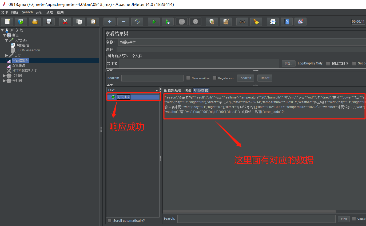Viewport: 366px width, 226px height.
Task: Open the 编辑 menu
Action: pyautogui.click(x=15, y=12)
